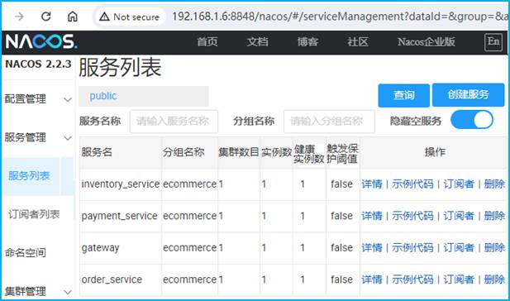Click the NACOS logo
The width and height of the screenshot is (510, 301).
pos(41,41)
